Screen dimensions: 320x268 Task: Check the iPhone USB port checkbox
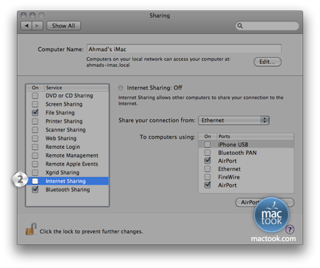coord(207,144)
